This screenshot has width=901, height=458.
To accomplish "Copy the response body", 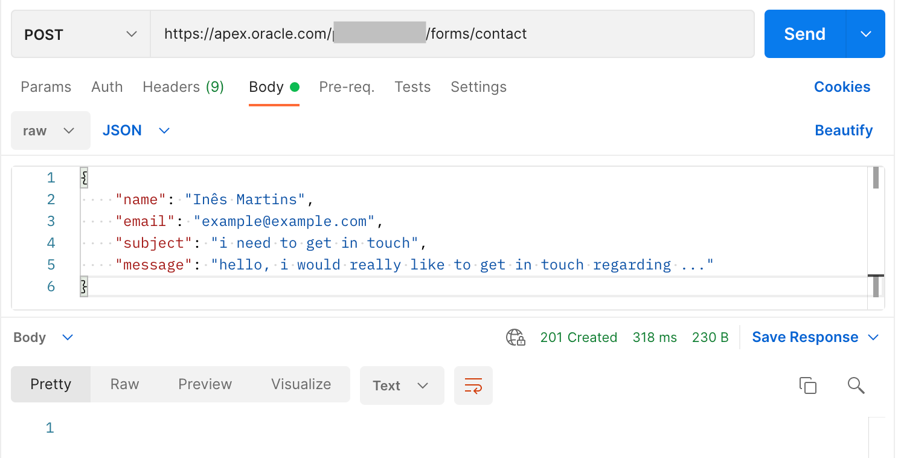I will [x=809, y=385].
